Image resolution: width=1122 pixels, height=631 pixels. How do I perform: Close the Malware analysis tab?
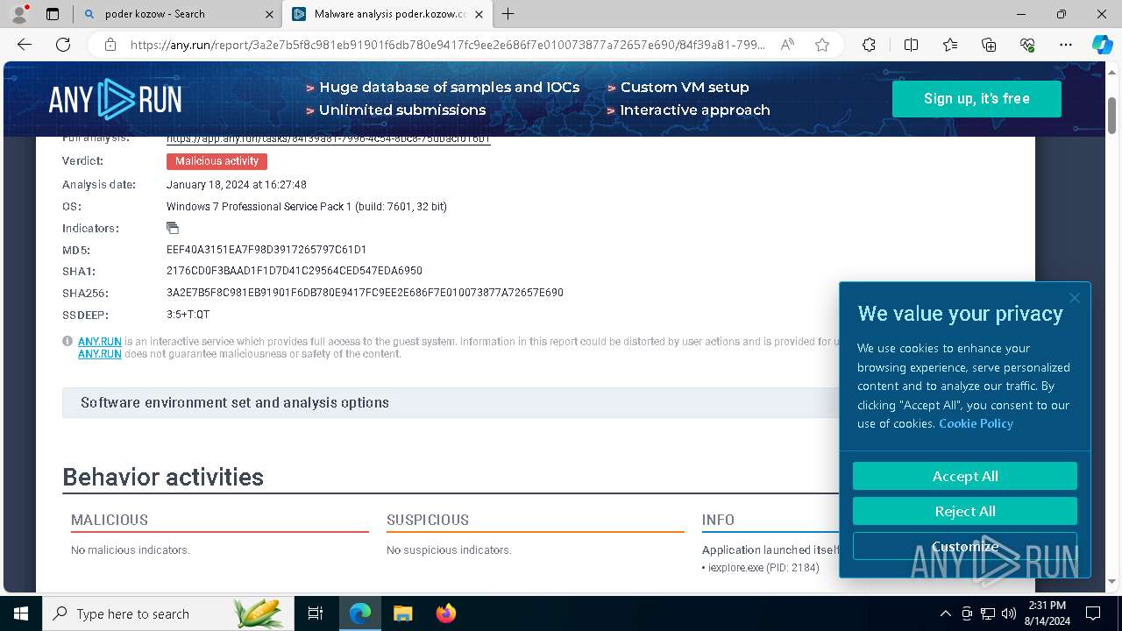479,14
